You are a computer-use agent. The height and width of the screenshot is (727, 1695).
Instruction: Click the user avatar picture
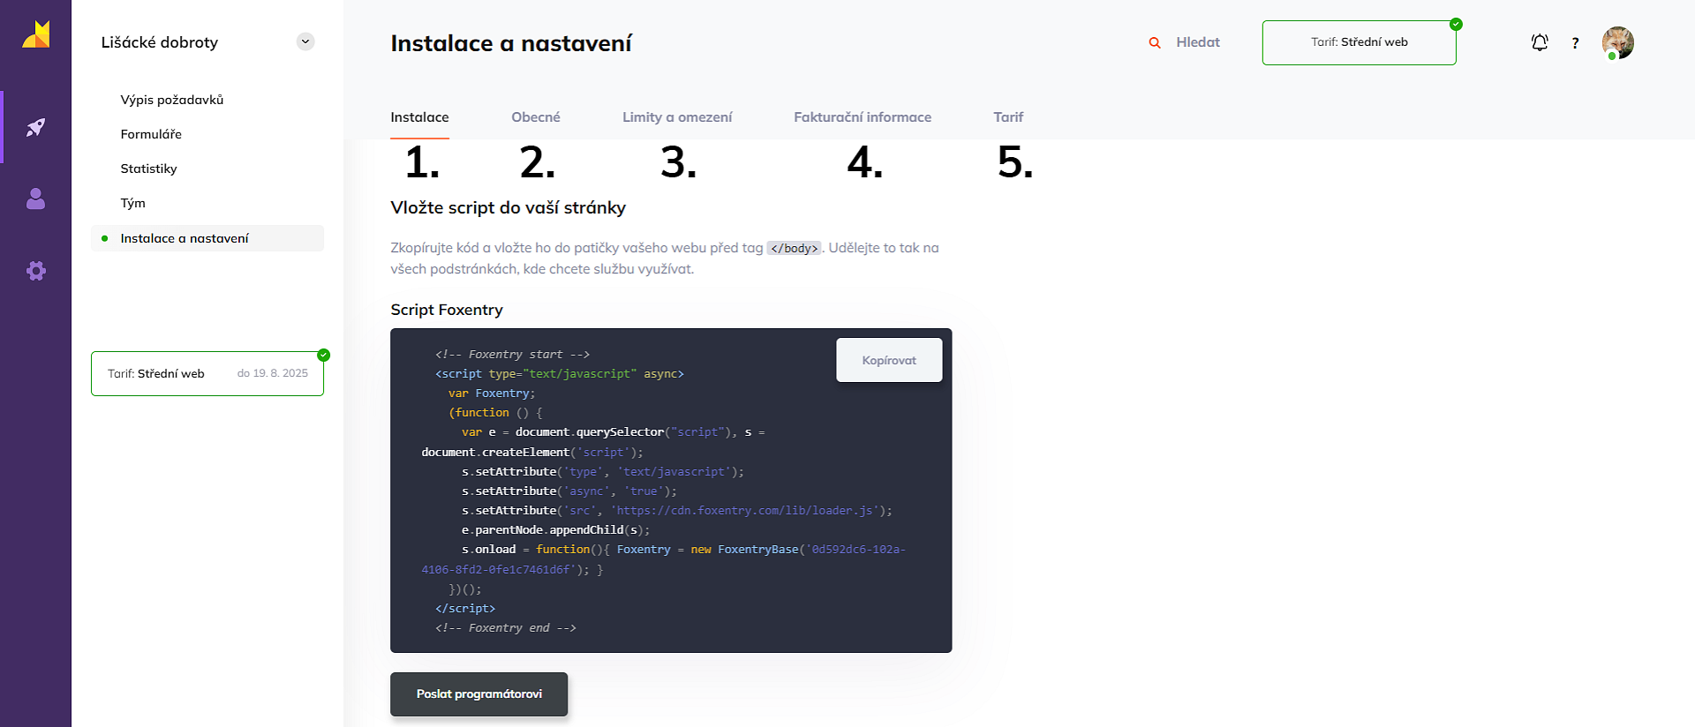pyautogui.click(x=1617, y=42)
